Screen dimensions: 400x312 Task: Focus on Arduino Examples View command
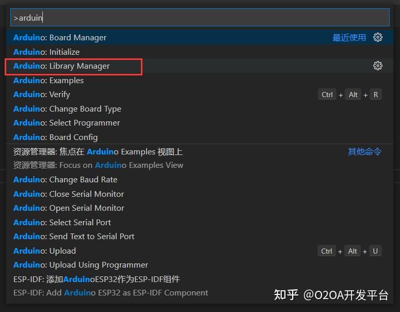(200, 158)
